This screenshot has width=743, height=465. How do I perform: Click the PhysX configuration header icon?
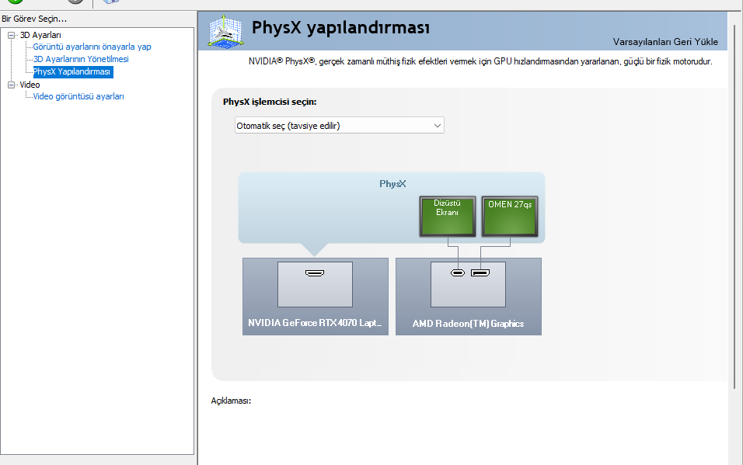pos(226,31)
